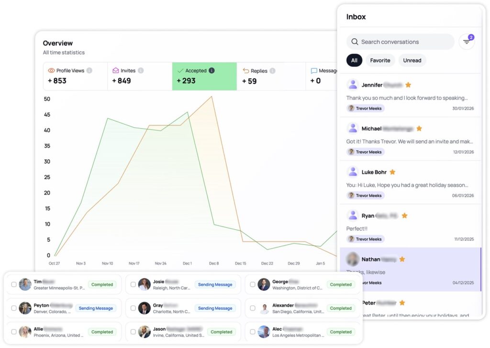Check the box next to Tim
The width and height of the screenshot is (490, 348).
(14, 284)
